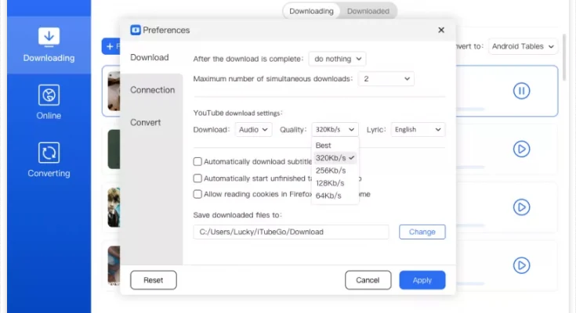This screenshot has width=576, height=313.
Task: Choose 128Kb/s from quality list
Action: tap(330, 183)
